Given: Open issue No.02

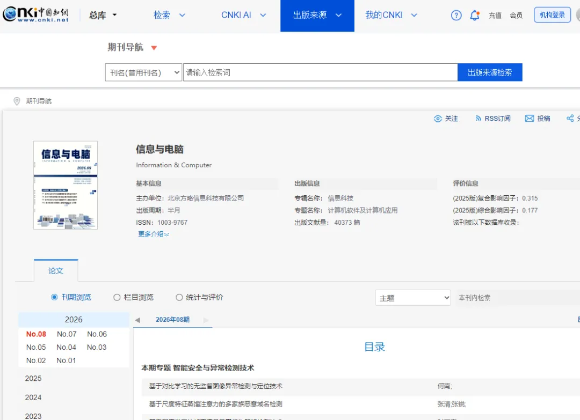Looking at the screenshot, I should pos(36,361).
